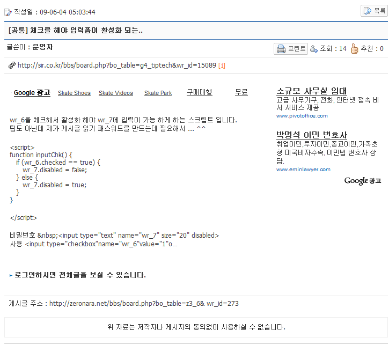Click the author name 운영자
Screen dimensions: 389x345
coord(42,47)
